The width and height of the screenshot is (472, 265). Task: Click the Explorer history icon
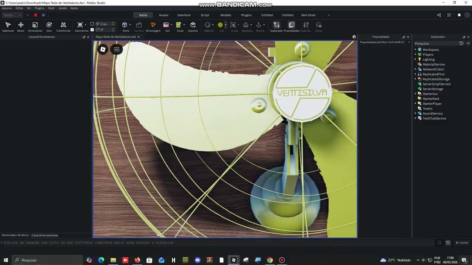pos(461,43)
